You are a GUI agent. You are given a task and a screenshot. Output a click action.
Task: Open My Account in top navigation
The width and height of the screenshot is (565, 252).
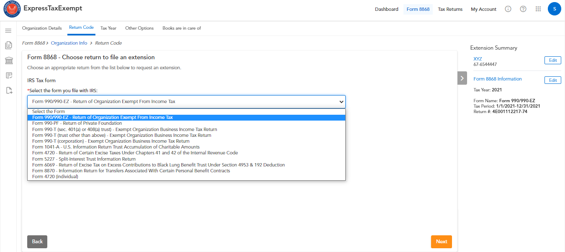click(483, 9)
